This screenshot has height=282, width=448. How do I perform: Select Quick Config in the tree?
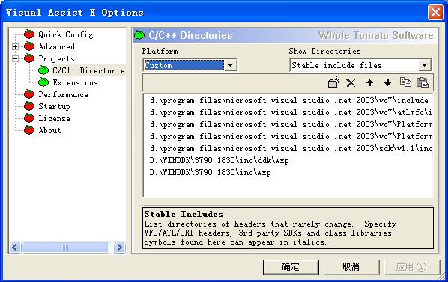66,34
